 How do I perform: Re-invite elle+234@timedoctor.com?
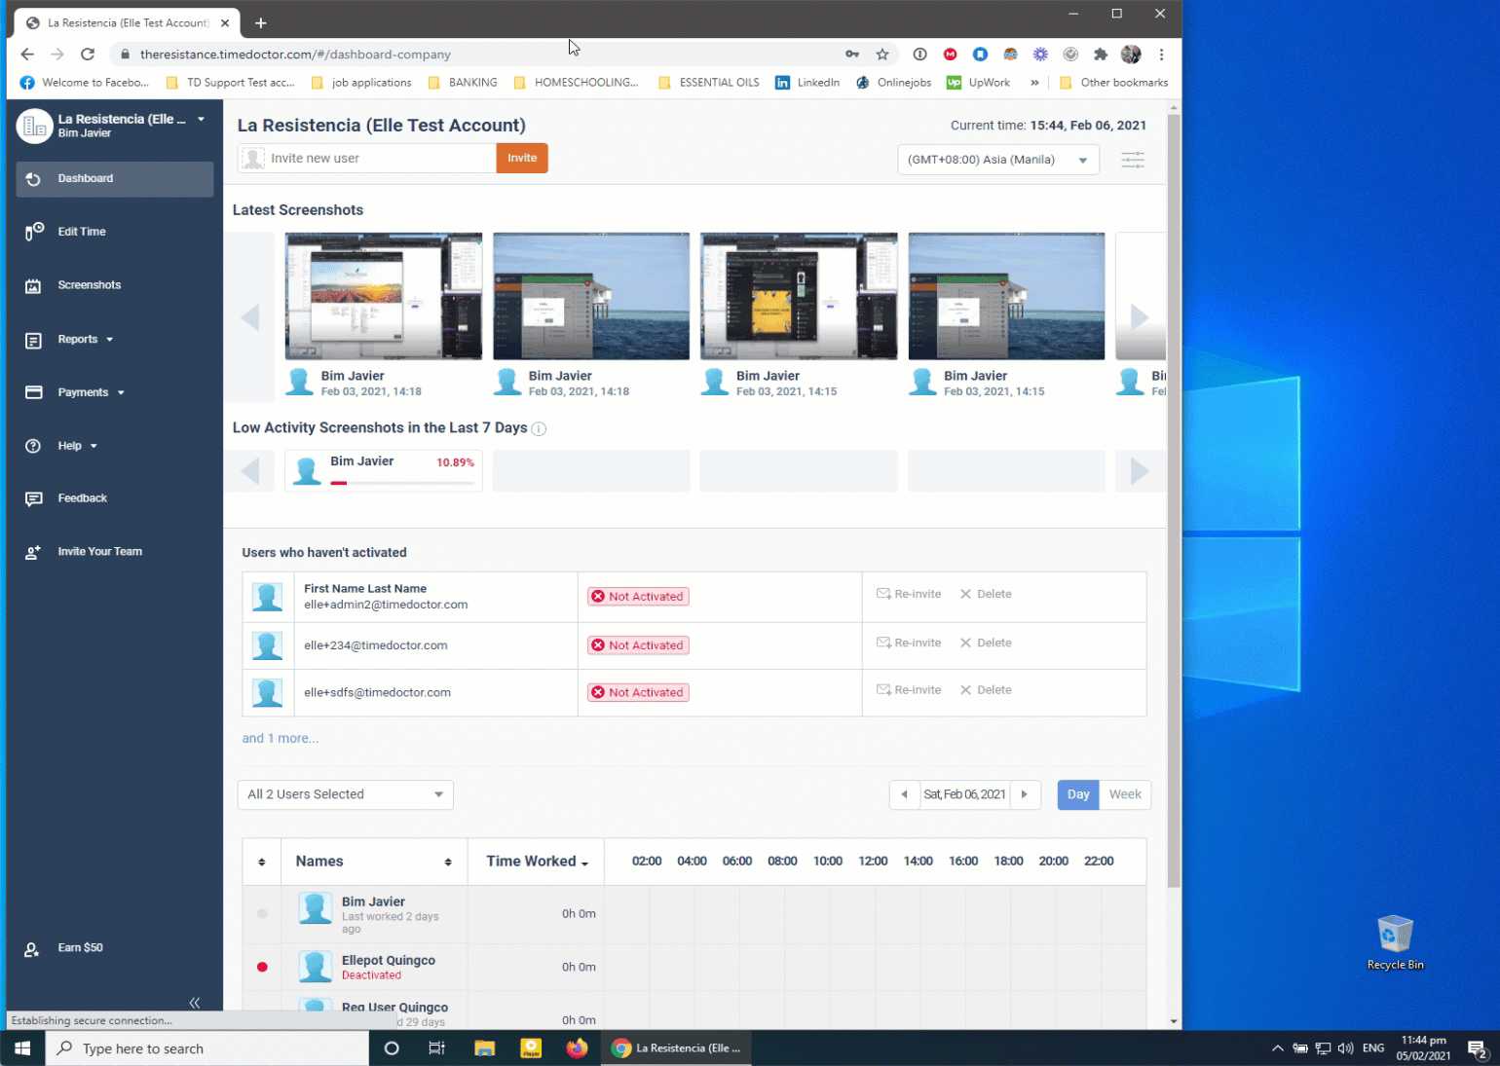pos(908,643)
